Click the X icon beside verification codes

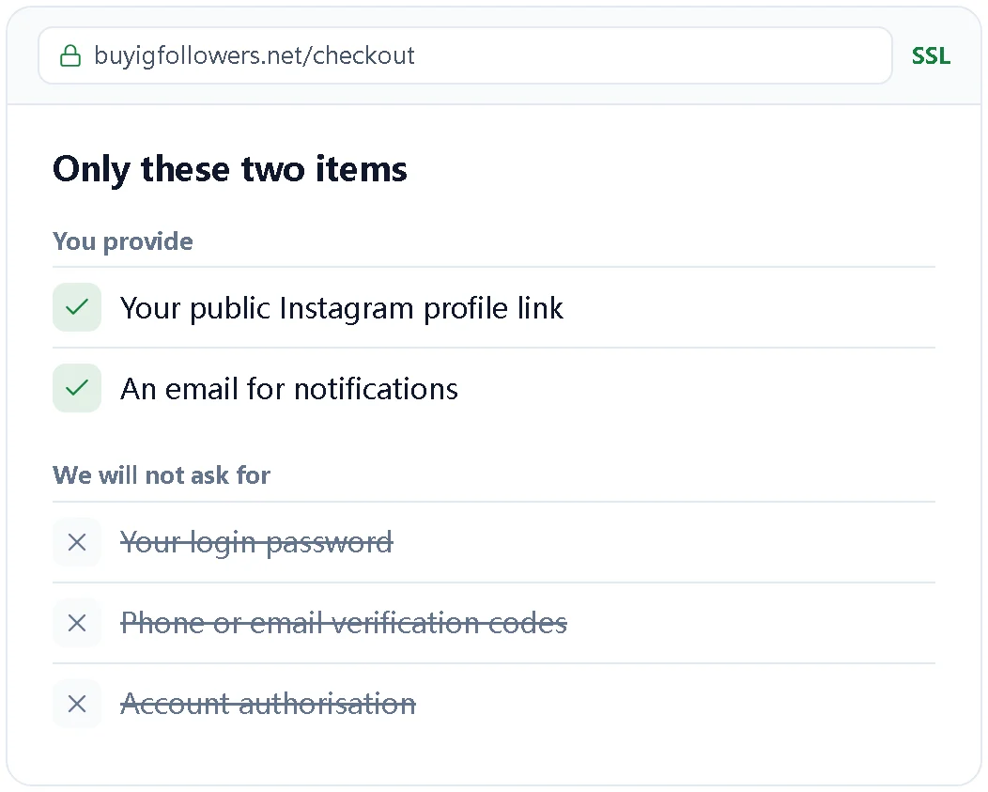click(x=77, y=623)
